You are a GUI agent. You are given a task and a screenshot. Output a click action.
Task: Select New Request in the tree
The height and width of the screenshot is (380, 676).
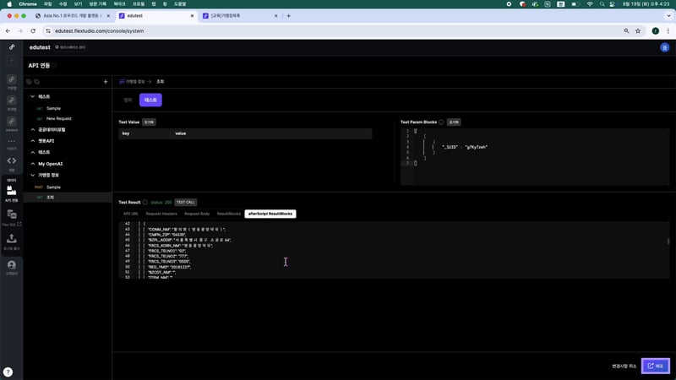coord(58,118)
